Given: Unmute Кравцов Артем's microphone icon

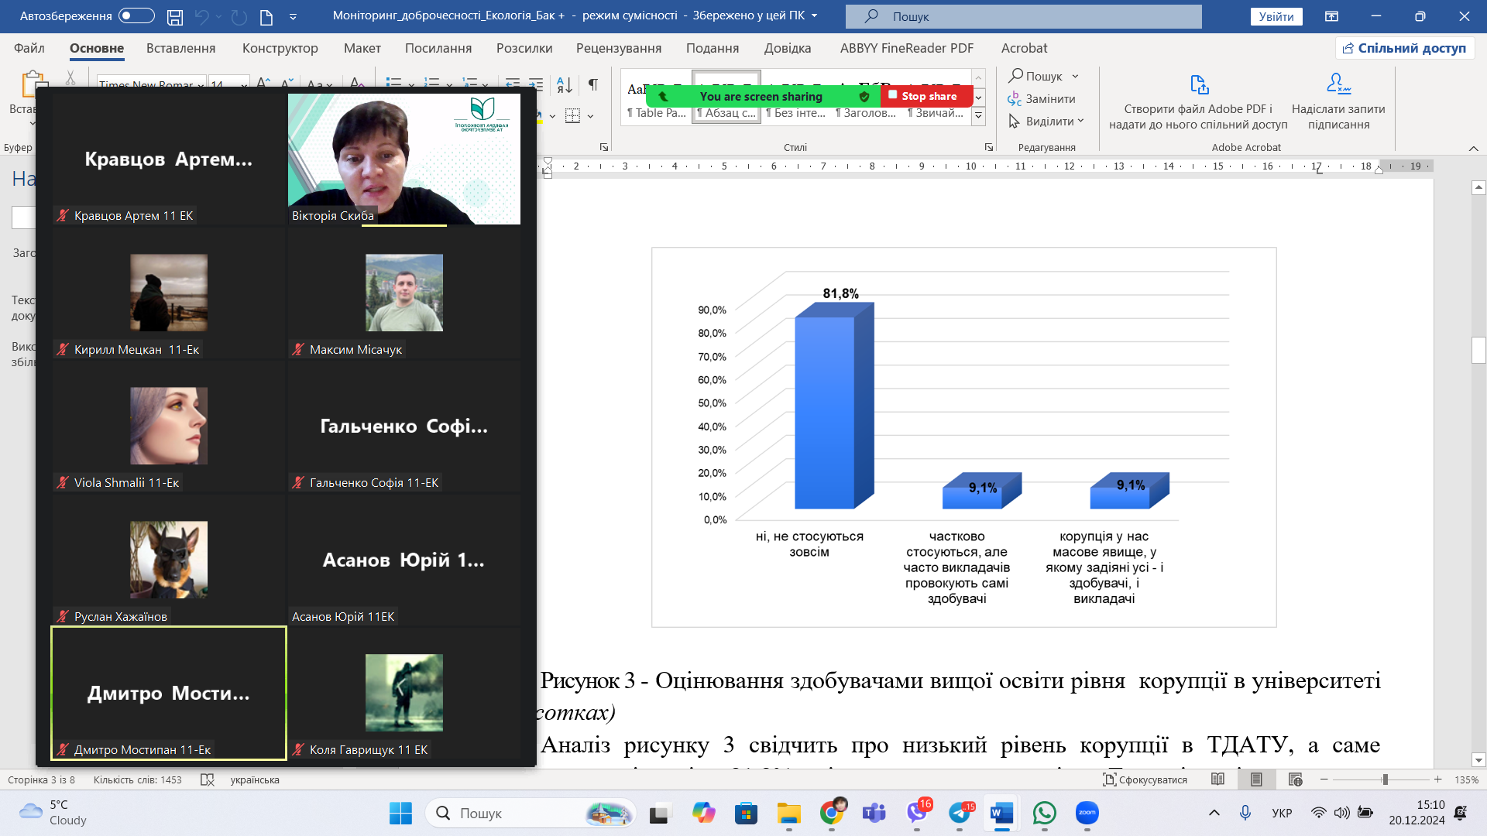Looking at the screenshot, I should pos(63,216).
